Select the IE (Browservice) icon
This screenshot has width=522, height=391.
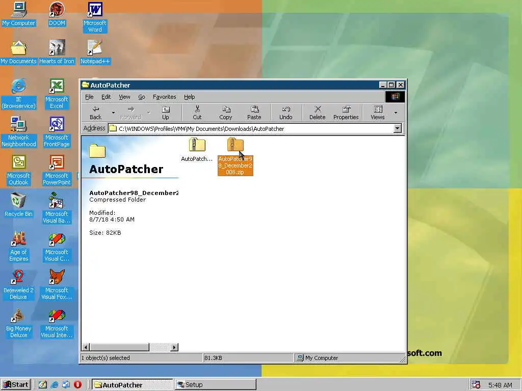[19, 94]
